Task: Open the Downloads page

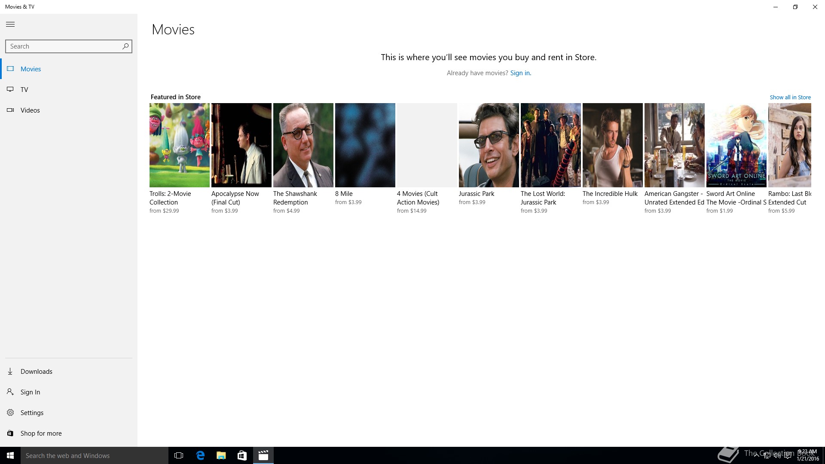Action: point(69,371)
